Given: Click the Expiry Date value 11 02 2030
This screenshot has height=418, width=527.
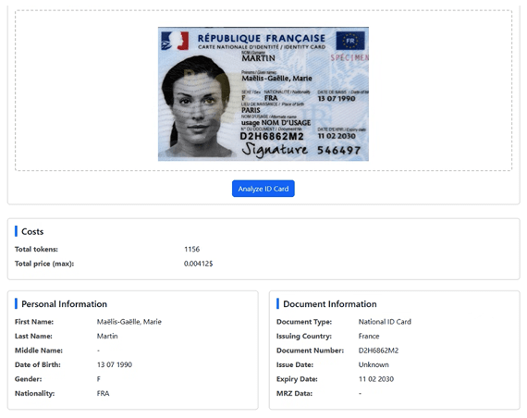Looking at the screenshot, I should pyautogui.click(x=376, y=379).
